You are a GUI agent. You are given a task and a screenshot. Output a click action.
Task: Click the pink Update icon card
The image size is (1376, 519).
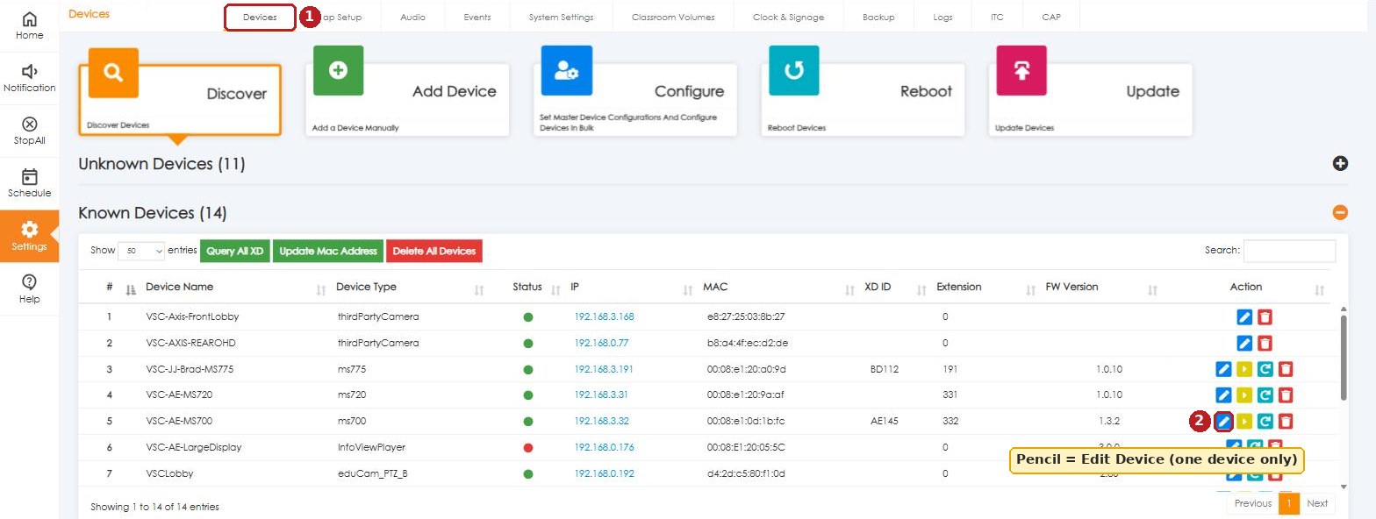[1021, 71]
